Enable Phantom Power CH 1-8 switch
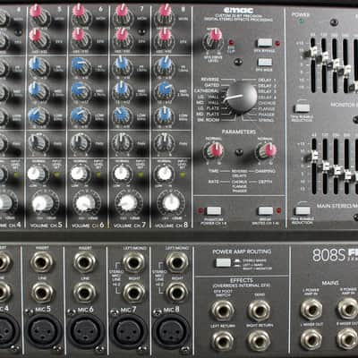 [x=214, y=211]
